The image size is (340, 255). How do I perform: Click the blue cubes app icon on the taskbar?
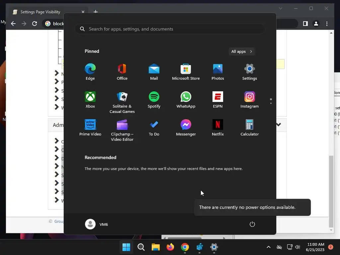[200, 247]
